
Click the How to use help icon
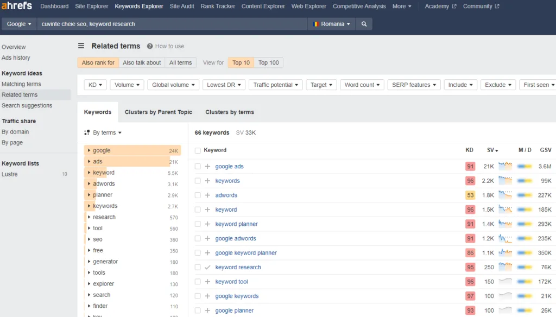click(x=150, y=46)
